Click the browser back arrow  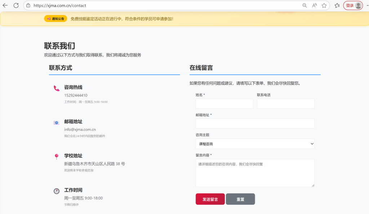[5, 5]
